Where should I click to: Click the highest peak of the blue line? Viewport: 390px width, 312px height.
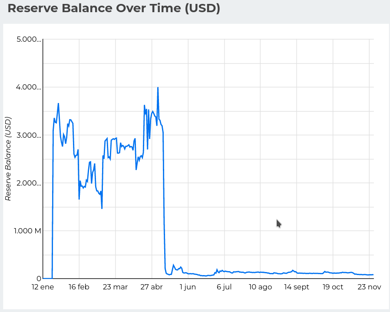coord(158,88)
